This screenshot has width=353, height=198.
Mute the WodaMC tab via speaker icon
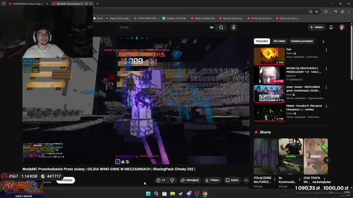click(x=86, y=4)
